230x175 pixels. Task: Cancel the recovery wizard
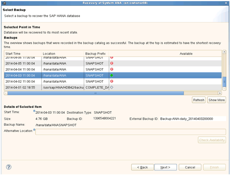point(188,167)
